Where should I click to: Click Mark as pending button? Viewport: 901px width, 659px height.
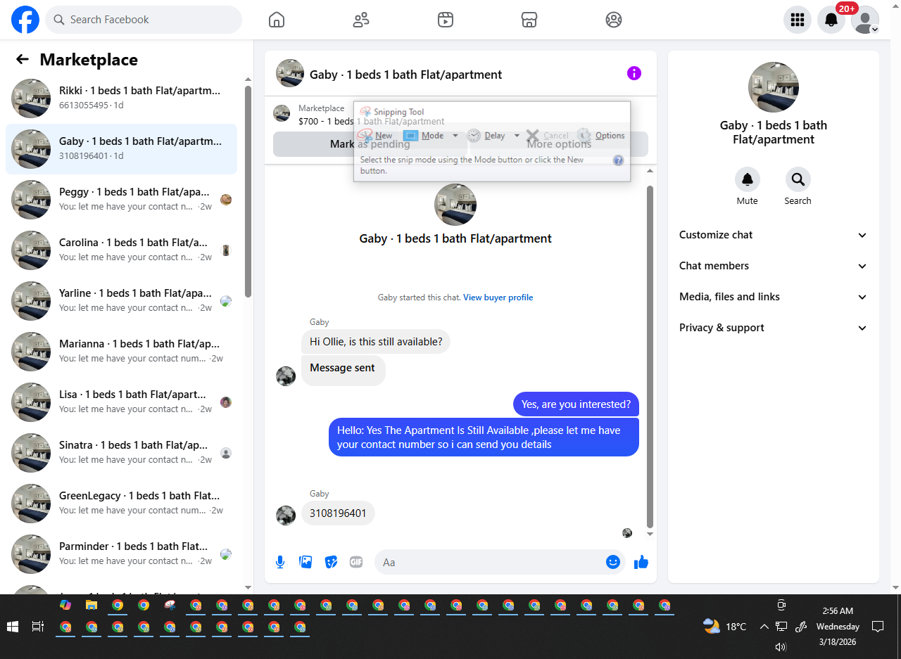click(370, 144)
